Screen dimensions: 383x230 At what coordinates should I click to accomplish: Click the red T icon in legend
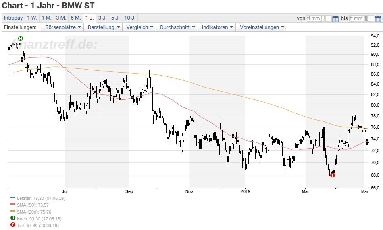13,225
